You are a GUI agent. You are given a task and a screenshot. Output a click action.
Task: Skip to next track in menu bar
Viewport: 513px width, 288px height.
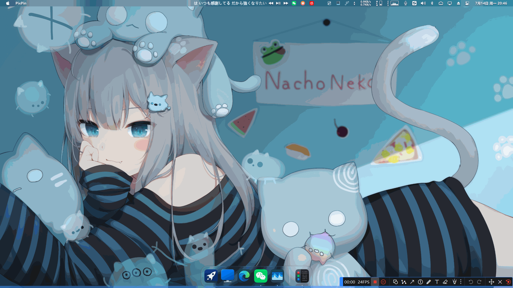(x=286, y=3)
